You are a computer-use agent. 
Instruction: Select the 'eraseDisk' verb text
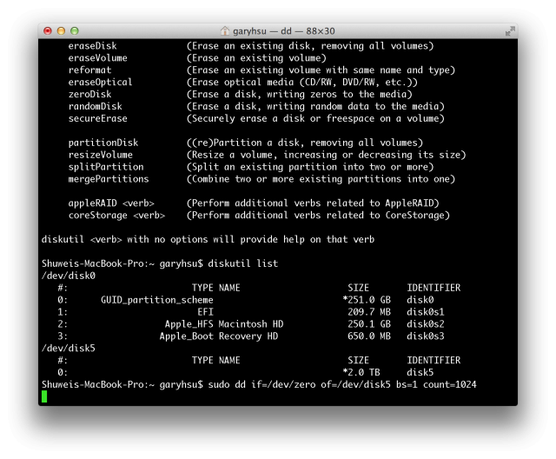coord(93,46)
